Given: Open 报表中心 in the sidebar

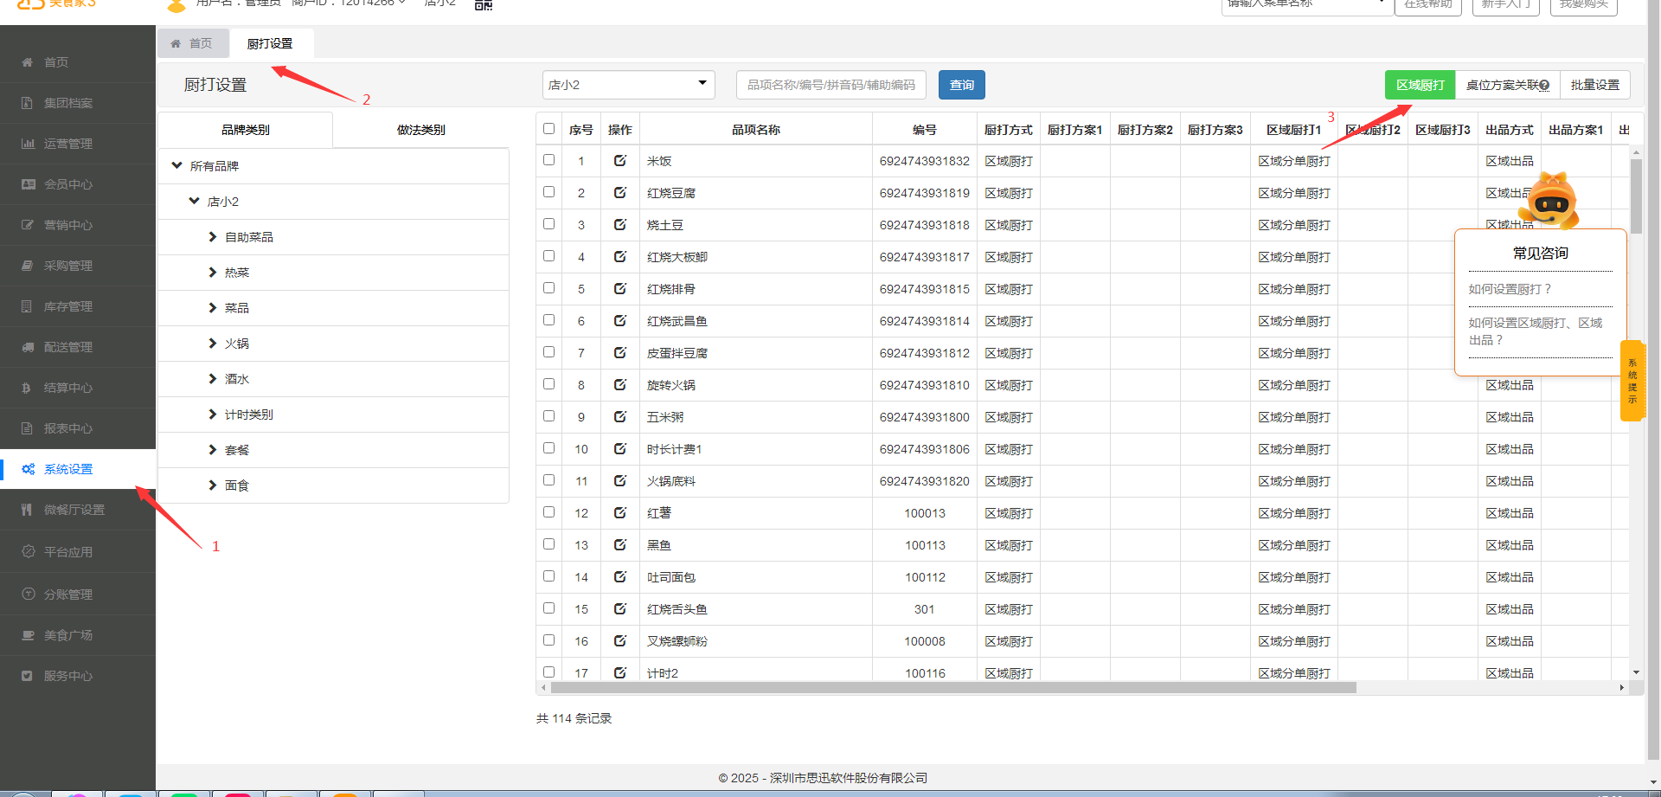Looking at the screenshot, I should click(68, 428).
